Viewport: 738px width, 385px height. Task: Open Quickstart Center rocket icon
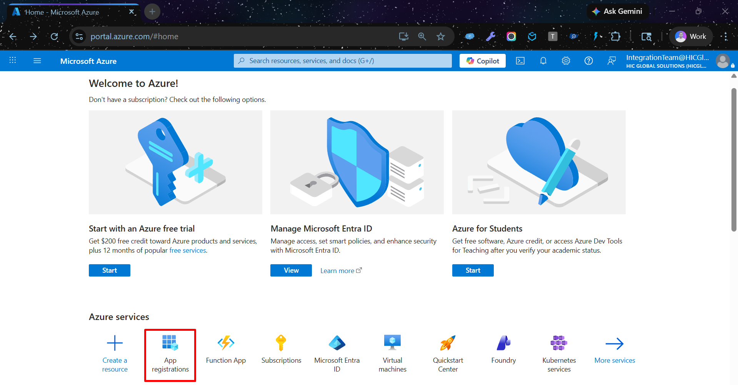pyautogui.click(x=448, y=343)
